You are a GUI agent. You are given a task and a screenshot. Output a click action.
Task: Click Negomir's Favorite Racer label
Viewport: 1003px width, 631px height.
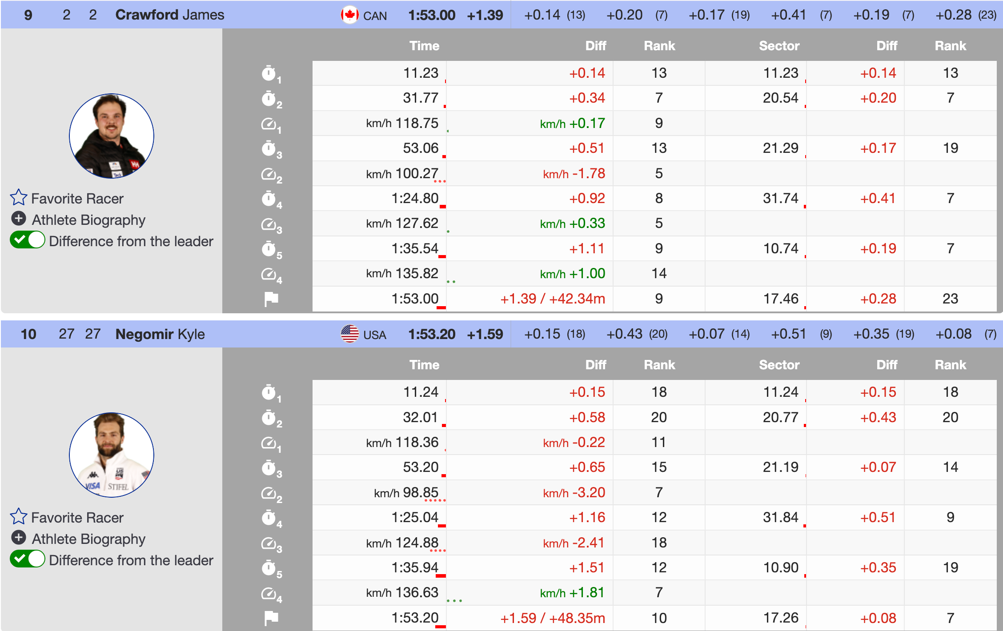tap(77, 518)
